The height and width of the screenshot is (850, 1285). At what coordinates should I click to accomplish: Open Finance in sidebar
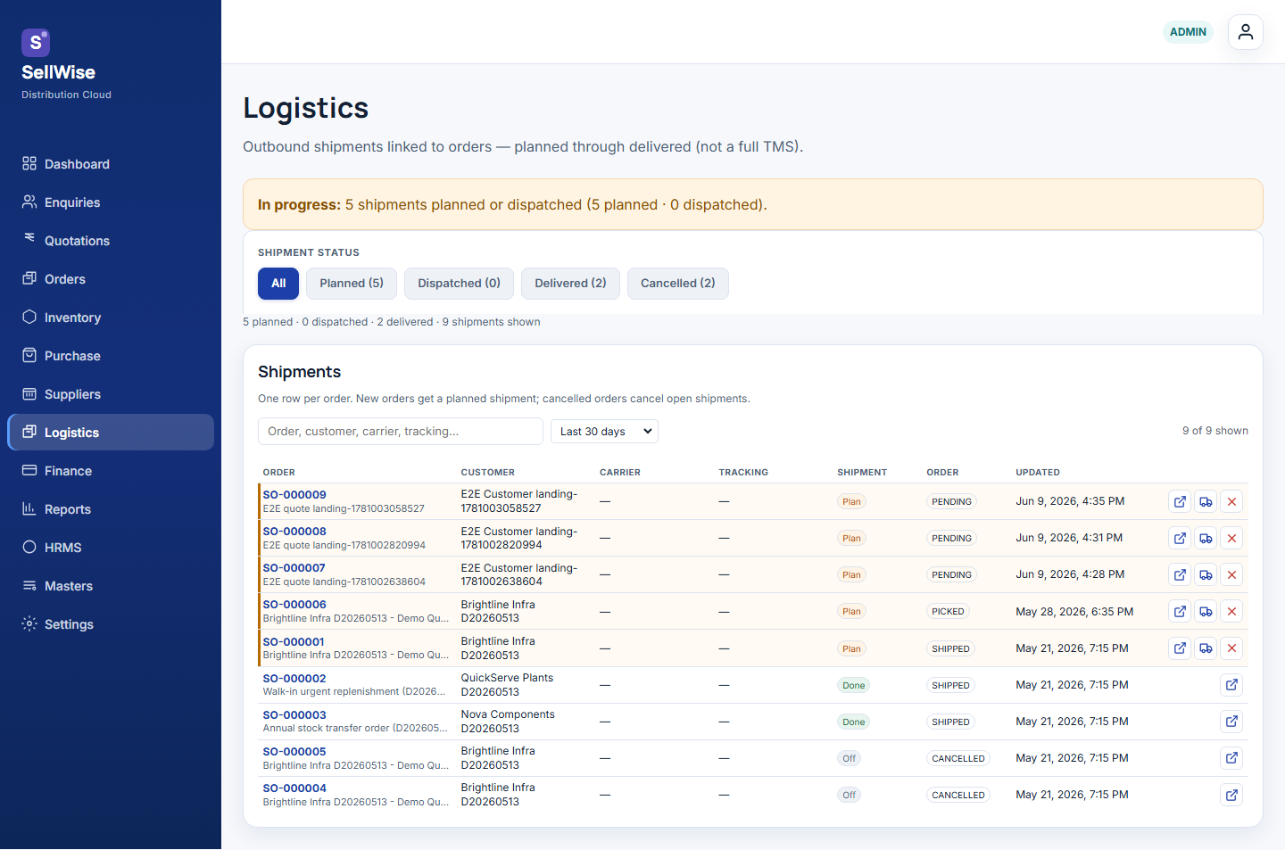111,471
